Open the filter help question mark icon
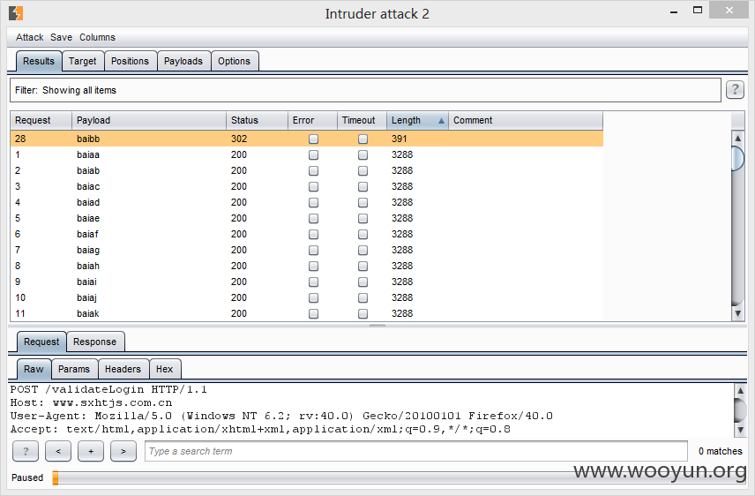Screen dimensions: 755x496 (735, 90)
